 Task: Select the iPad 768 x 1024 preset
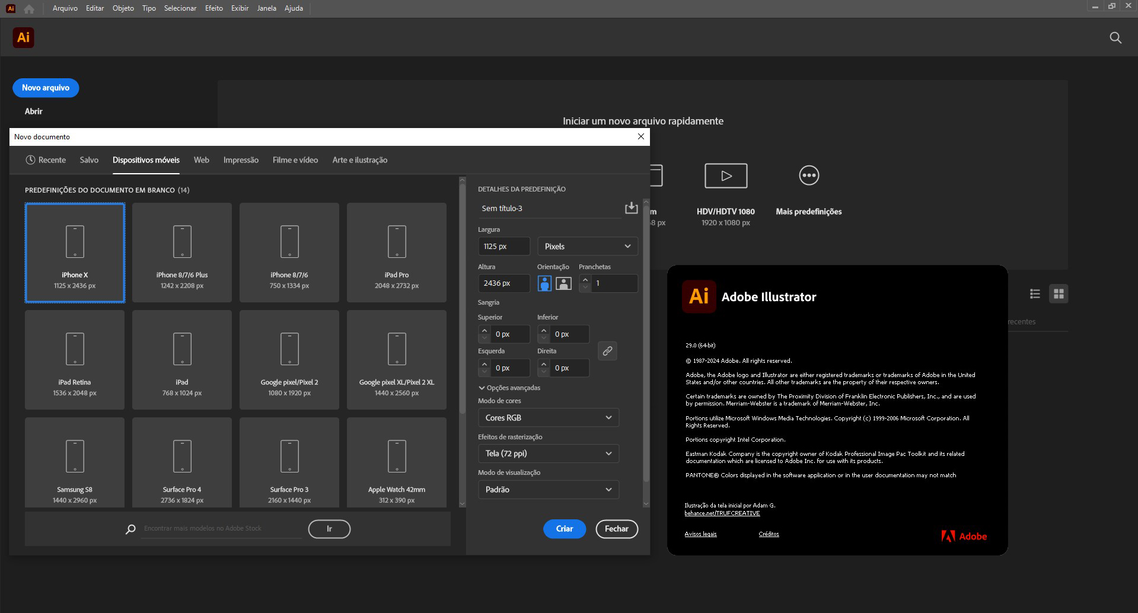pos(182,360)
